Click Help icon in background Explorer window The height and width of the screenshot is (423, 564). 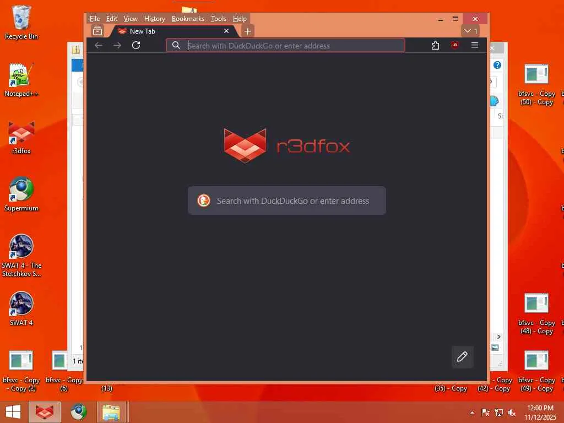point(497,65)
